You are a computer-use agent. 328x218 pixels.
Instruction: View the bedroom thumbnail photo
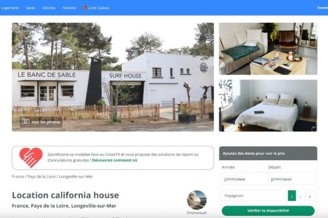coord(268,106)
